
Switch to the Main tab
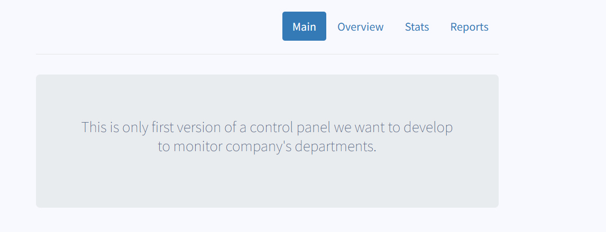[x=304, y=26]
